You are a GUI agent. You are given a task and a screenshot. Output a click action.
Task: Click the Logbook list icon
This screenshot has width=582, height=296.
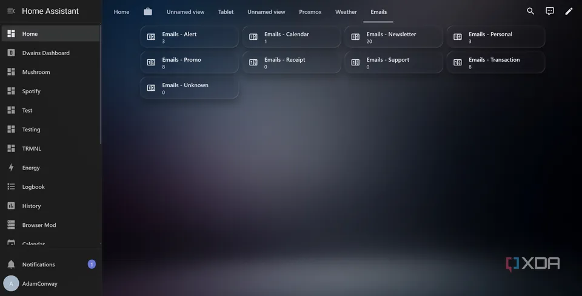coord(11,186)
